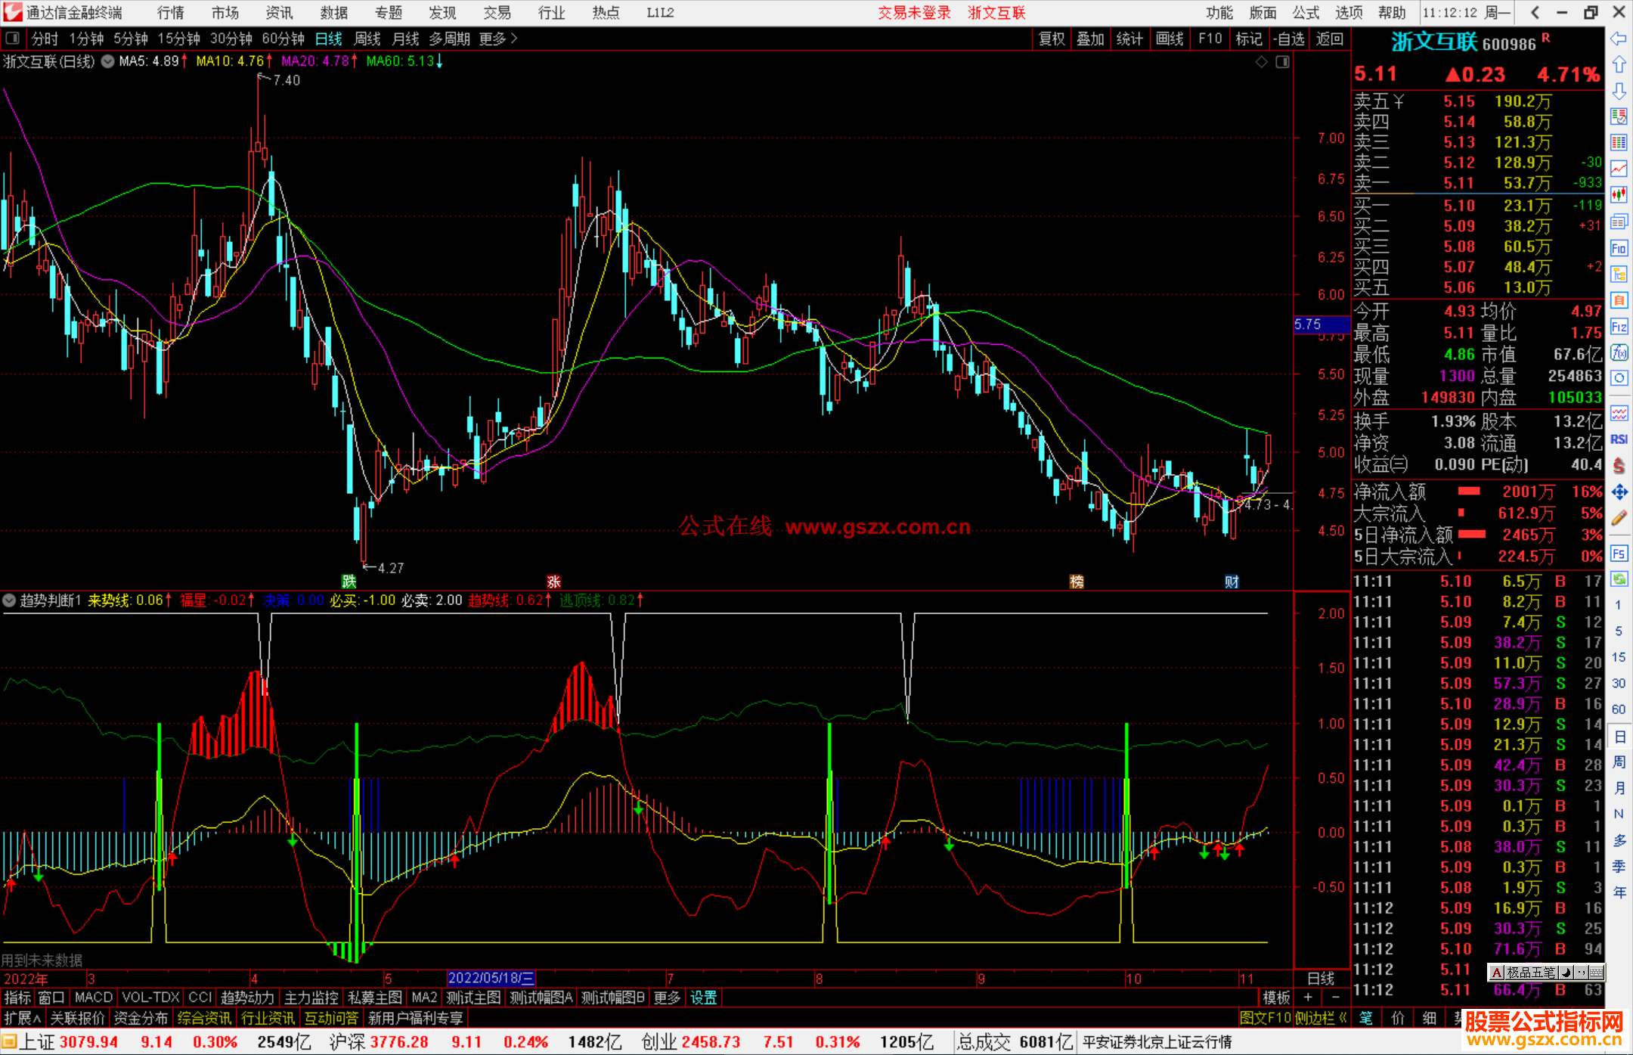Toggle the split-window icon left of 分时
Viewport: 1633px width, 1055px height.
pos(13,39)
